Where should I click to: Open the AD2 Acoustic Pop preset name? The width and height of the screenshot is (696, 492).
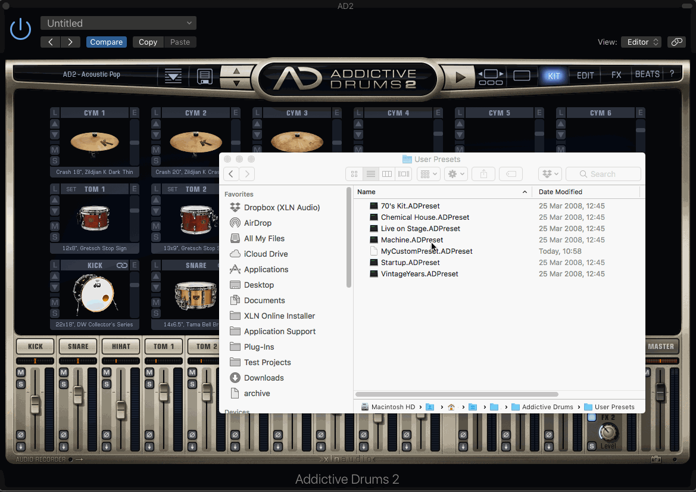click(x=92, y=74)
